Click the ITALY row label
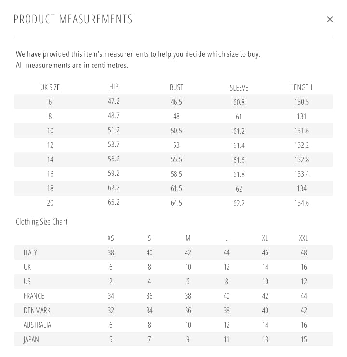Viewport: 347px width, 357px height. click(30, 252)
